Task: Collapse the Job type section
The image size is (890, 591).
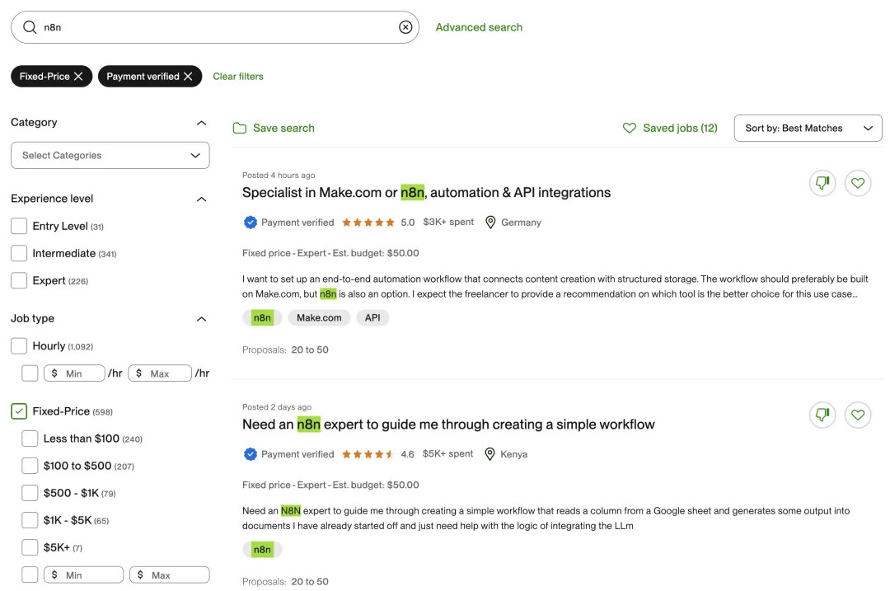Action: coord(201,319)
